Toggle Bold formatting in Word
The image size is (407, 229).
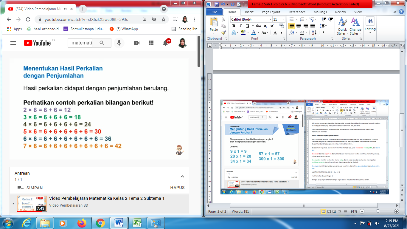click(234, 26)
